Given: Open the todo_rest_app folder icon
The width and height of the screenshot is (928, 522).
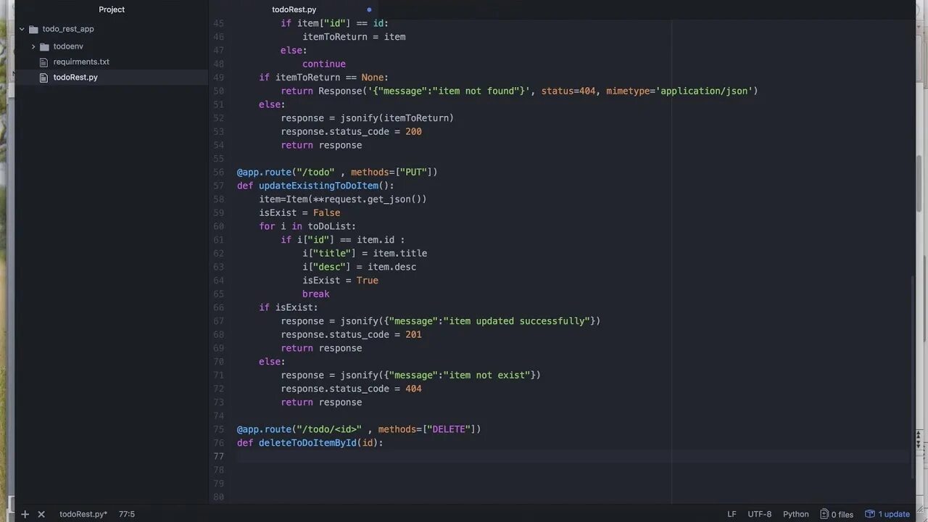Looking at the screenshot, I should [33, 29].
